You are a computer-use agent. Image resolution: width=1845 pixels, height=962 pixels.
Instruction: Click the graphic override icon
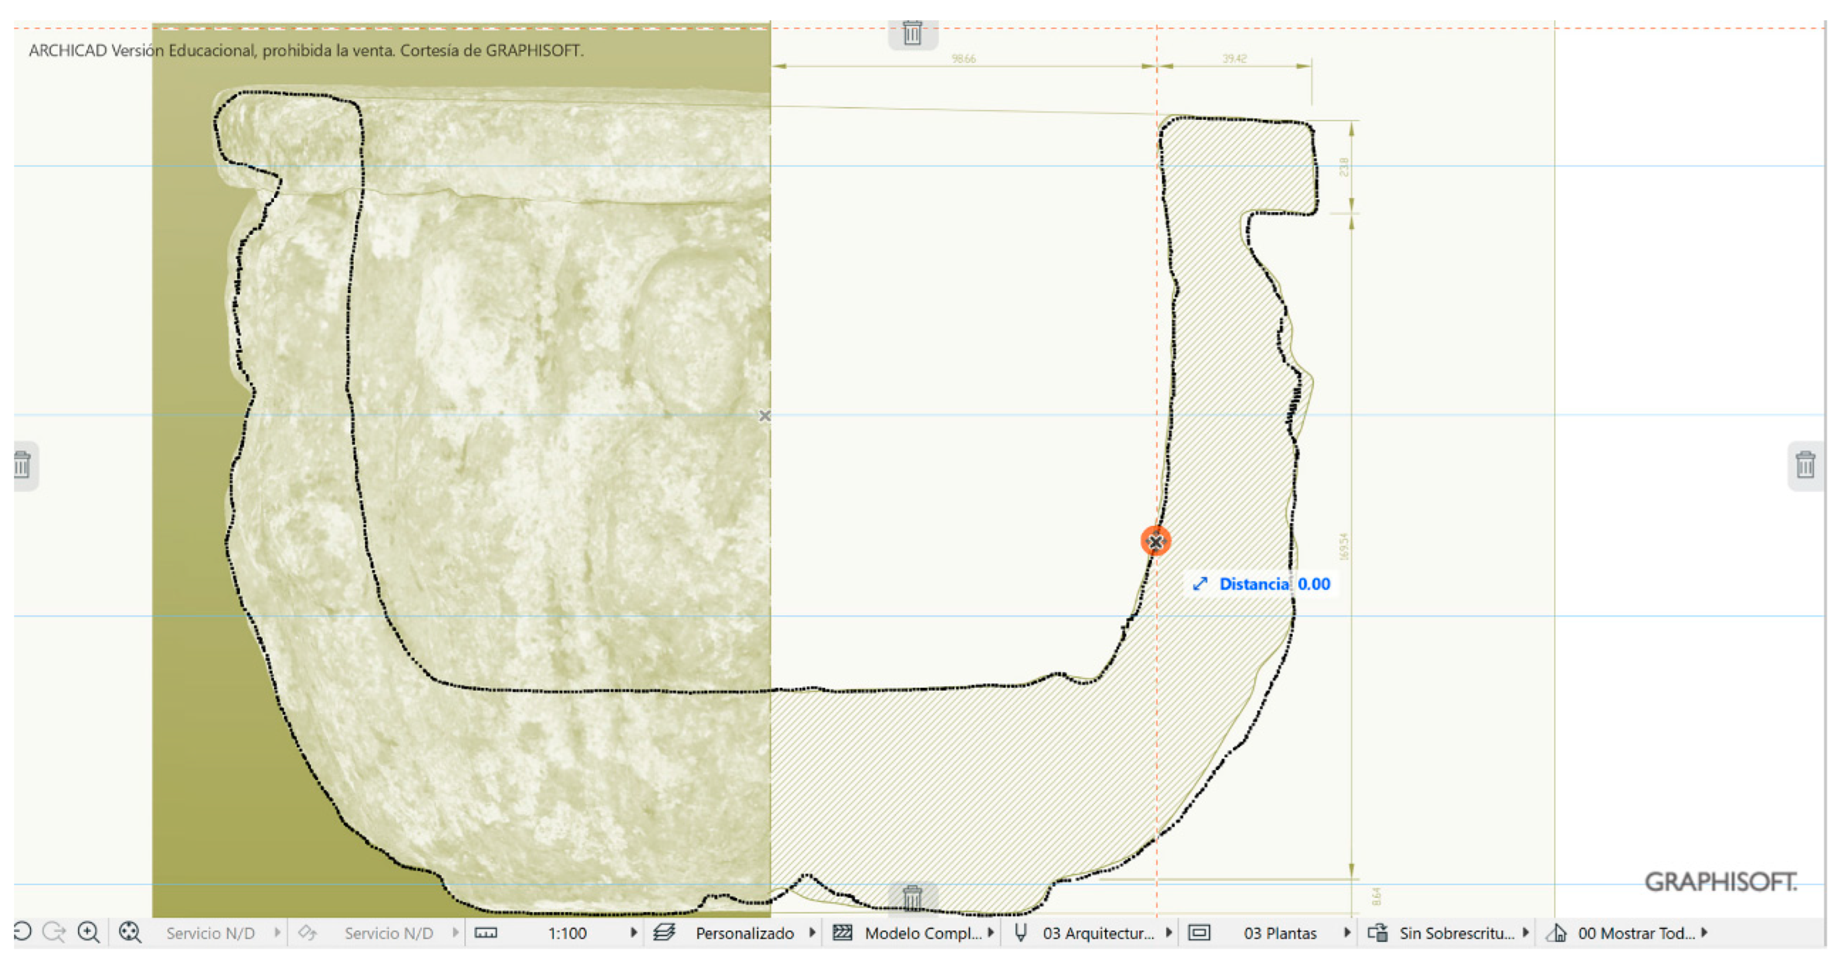(1377, 932)
